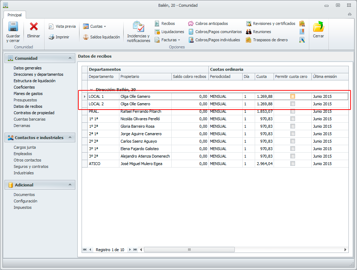The height and width of the screenshot is (270, 357).
Task: Go to Planes de gastos
Action: click(28, 94)
